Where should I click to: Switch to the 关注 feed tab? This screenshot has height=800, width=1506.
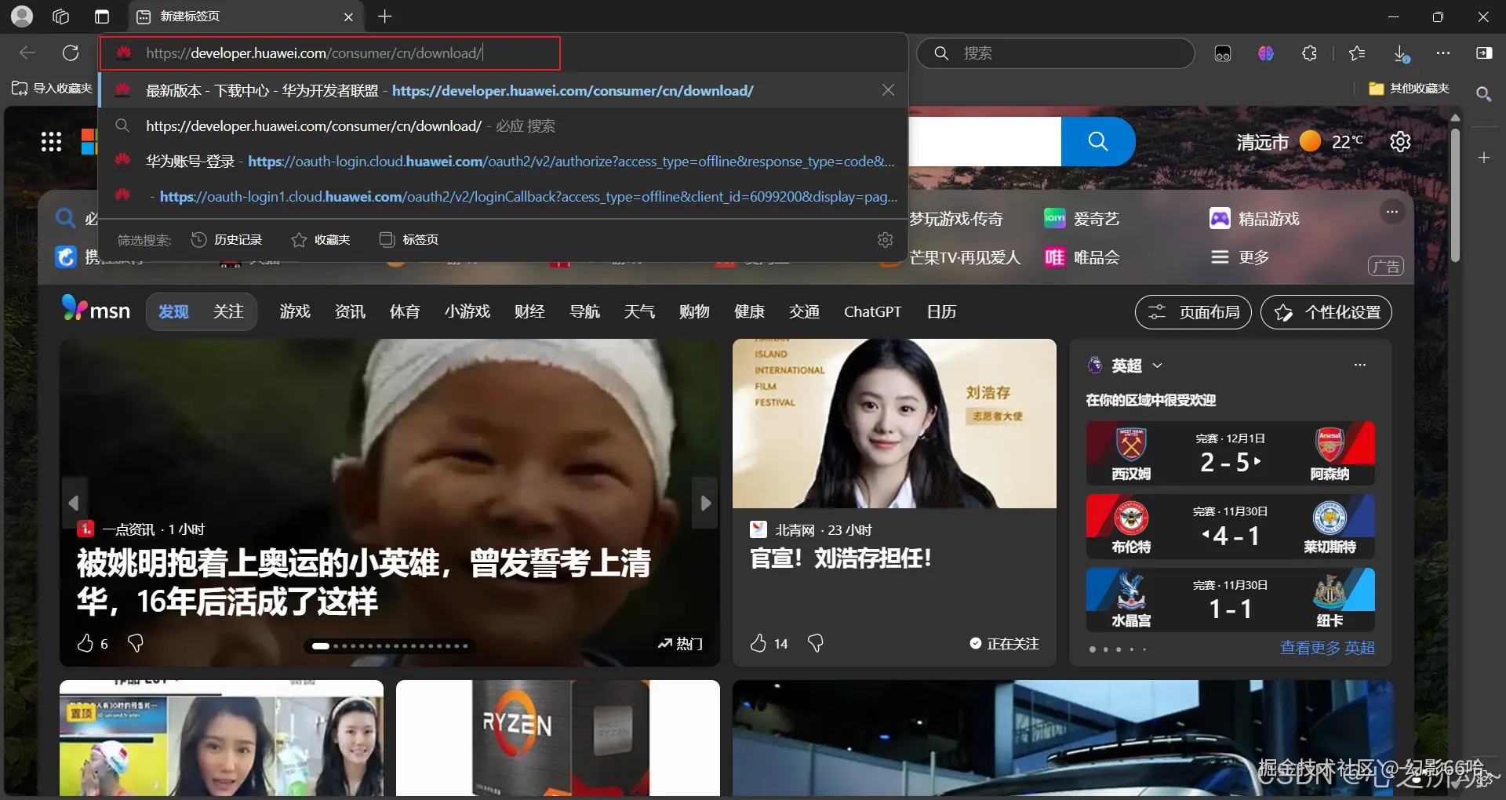228,312
